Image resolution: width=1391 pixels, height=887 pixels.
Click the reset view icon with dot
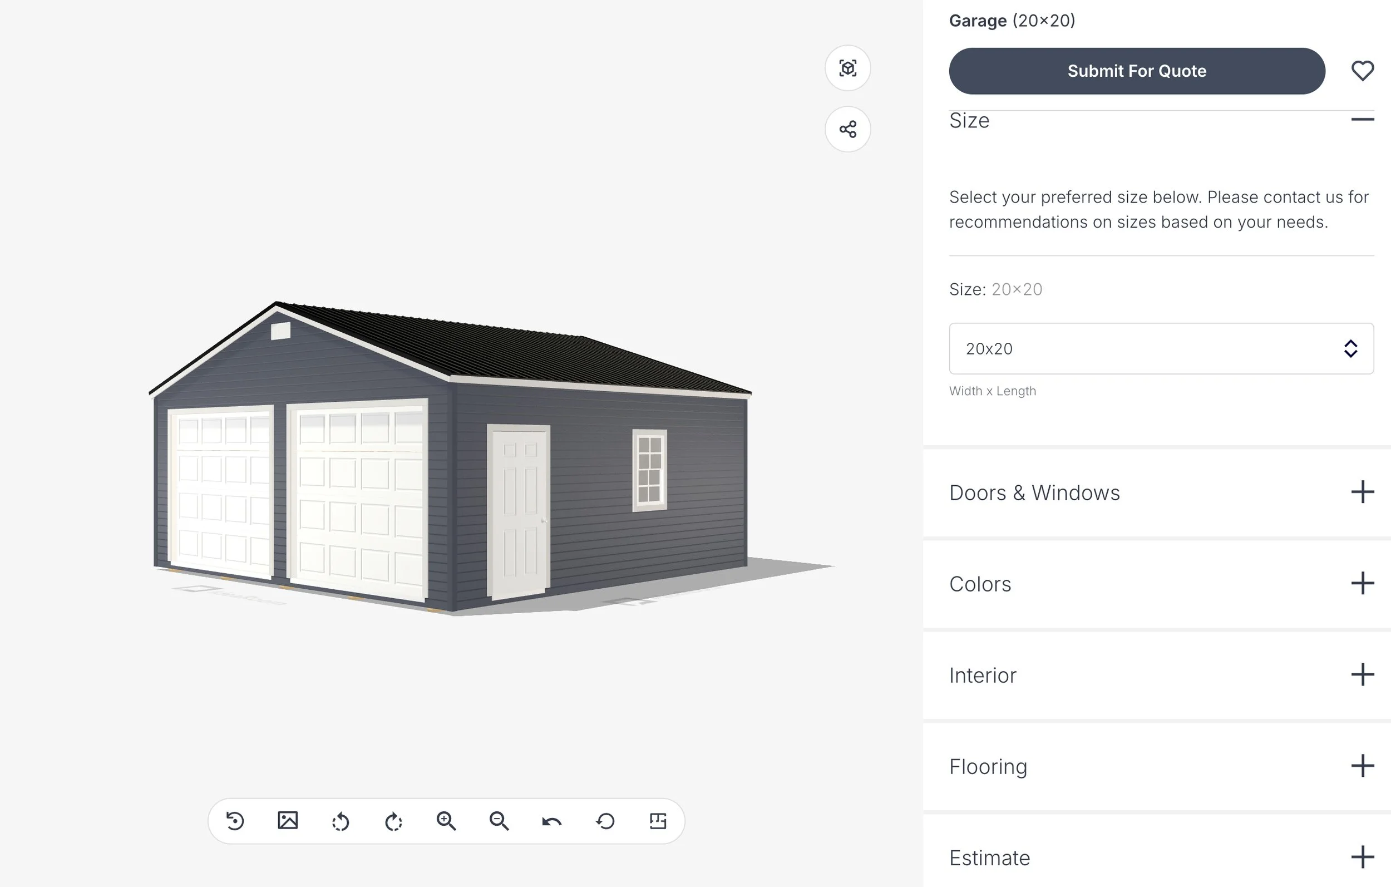(235, 821)
